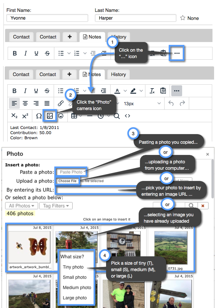Click the Last Name field containing Harper

[135, 18]
